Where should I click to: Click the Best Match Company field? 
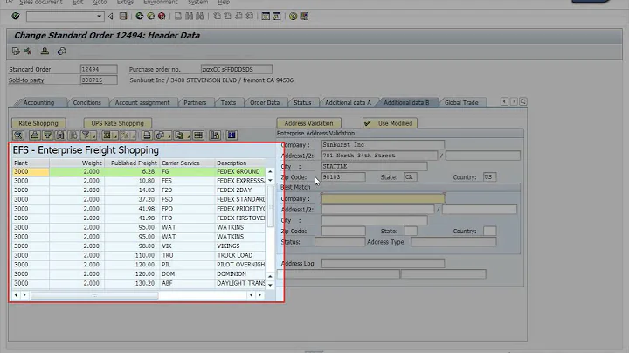(x=384, y=198)
